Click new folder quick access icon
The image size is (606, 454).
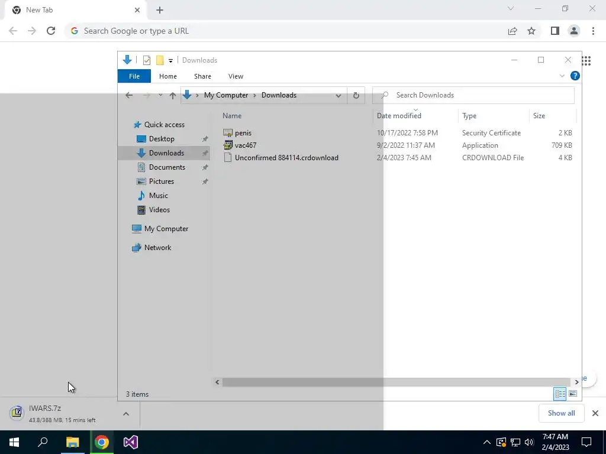(160, 60)
